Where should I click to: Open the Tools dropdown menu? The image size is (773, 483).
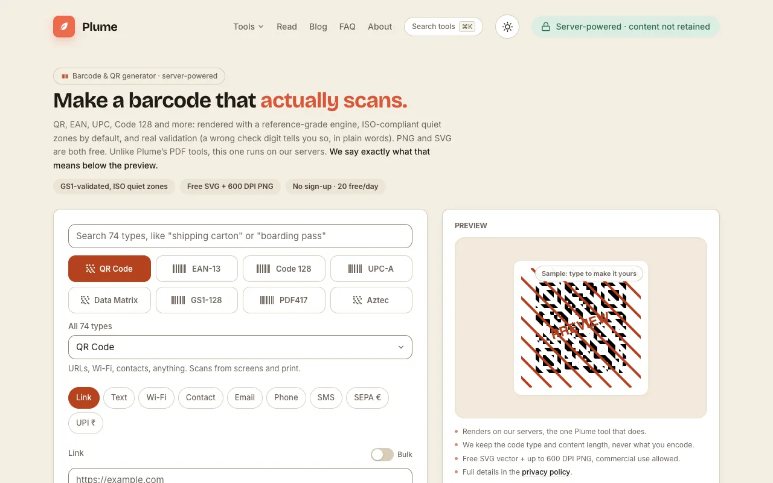[248, 27]
